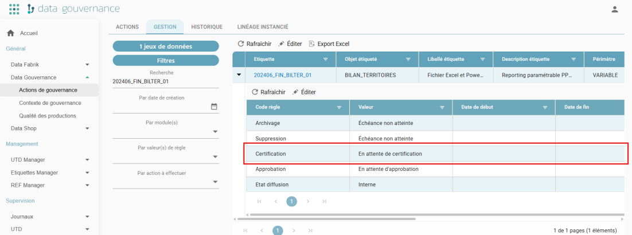Go to next page in rules pager
Image resolution: width=632 pixels, height=235 pixels.
308,201
